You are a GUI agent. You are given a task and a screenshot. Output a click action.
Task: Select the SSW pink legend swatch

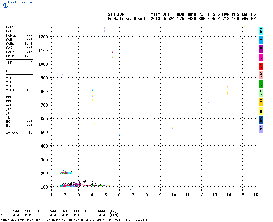coord(261,75)
